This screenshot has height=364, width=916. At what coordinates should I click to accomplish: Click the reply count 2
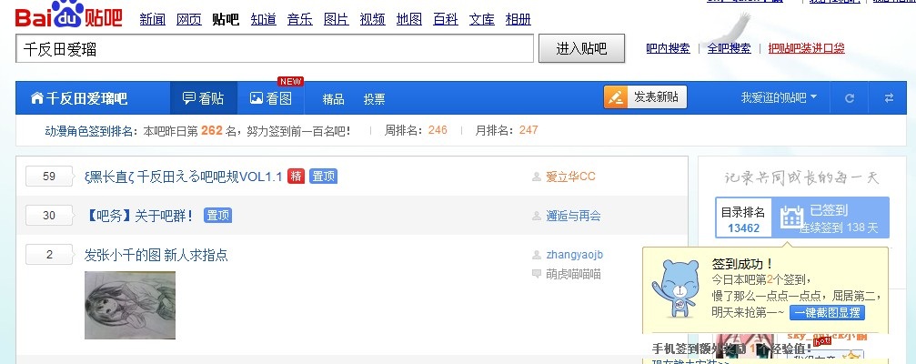point(50,254)
